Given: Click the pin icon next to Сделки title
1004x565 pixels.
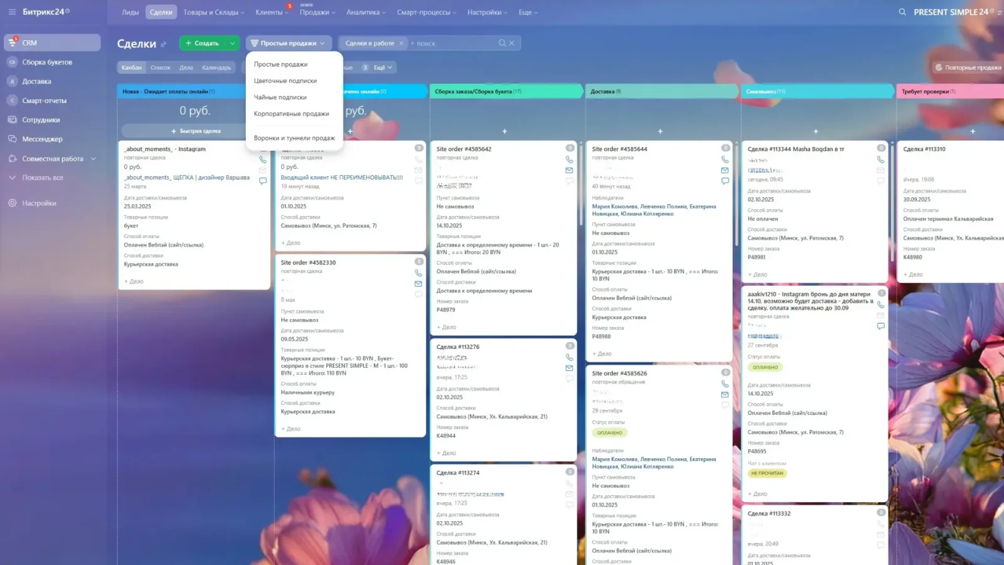Looking at the screenshot, I should [x=164, y=44].
